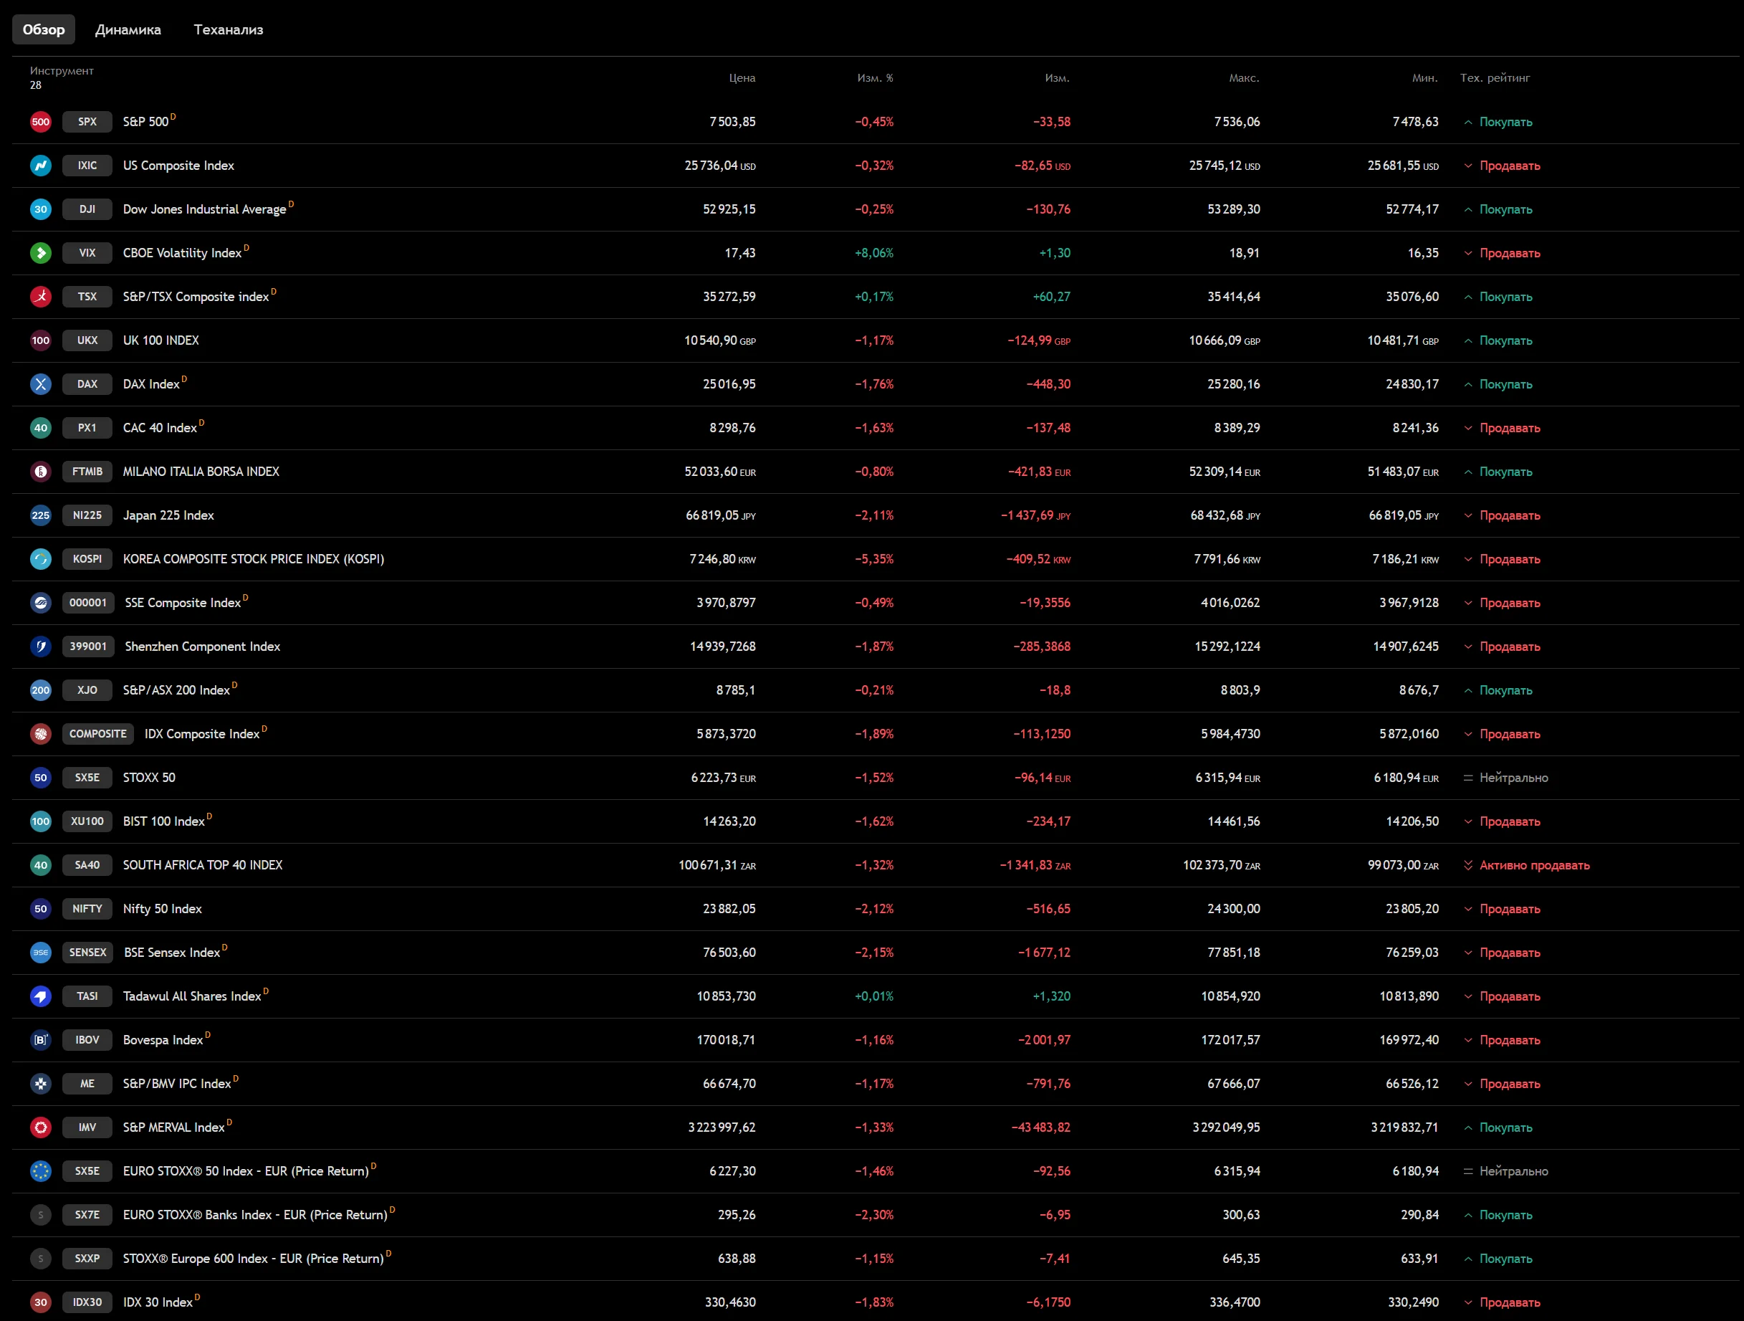Open the Bovespa Index link

[163, 1040]
